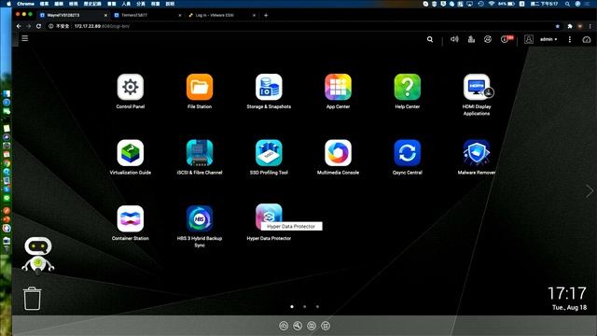Click the QTS search magnifier
Viewport: 597px width, 336px height.
(430, 39)
